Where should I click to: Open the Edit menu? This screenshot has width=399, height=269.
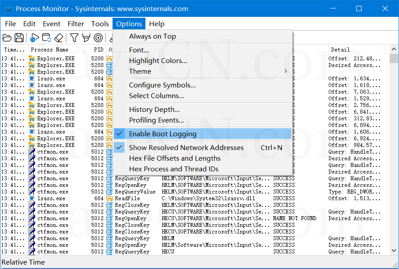tap(29, 24)
